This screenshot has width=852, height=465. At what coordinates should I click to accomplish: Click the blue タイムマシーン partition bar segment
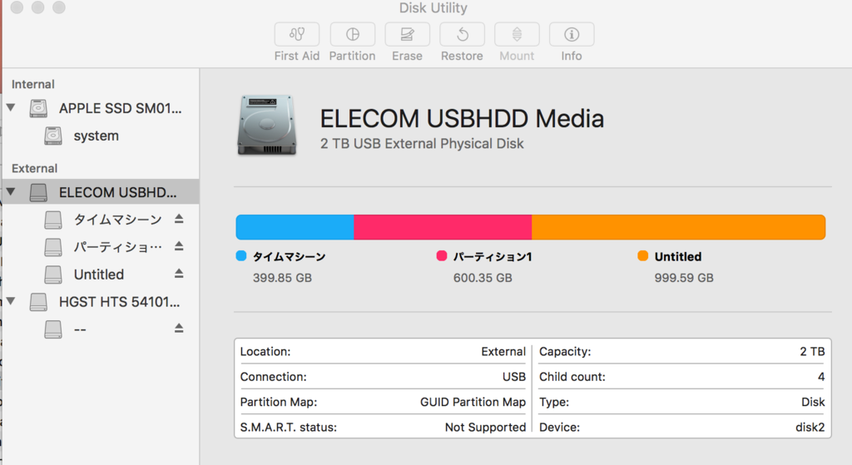295,227
